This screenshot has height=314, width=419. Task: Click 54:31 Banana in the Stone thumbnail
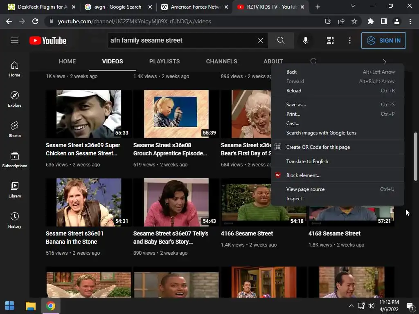coord(88,202)
